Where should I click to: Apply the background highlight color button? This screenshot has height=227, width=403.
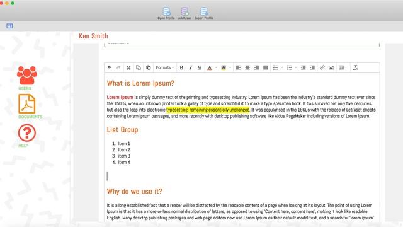tap(224, 67)
